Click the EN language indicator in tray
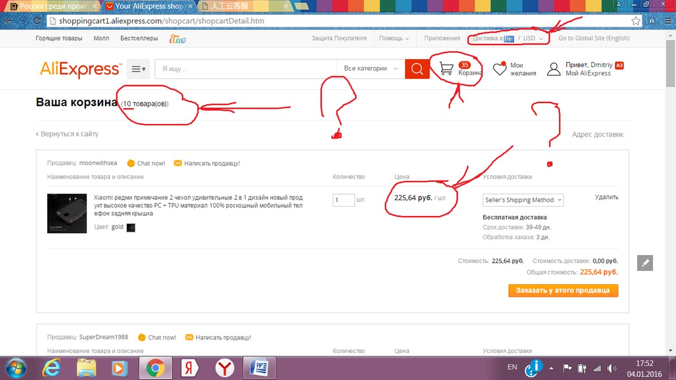 click(512, 367)
